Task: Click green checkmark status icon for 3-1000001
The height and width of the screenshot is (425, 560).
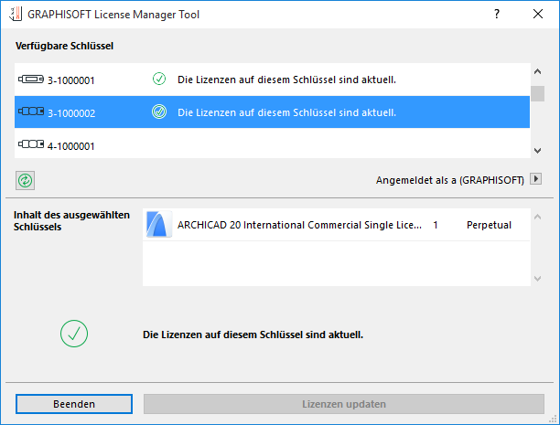Action: (159, 79)
